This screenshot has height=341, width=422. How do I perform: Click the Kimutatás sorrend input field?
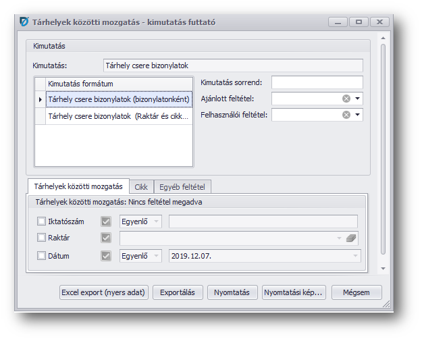point(317,82)
